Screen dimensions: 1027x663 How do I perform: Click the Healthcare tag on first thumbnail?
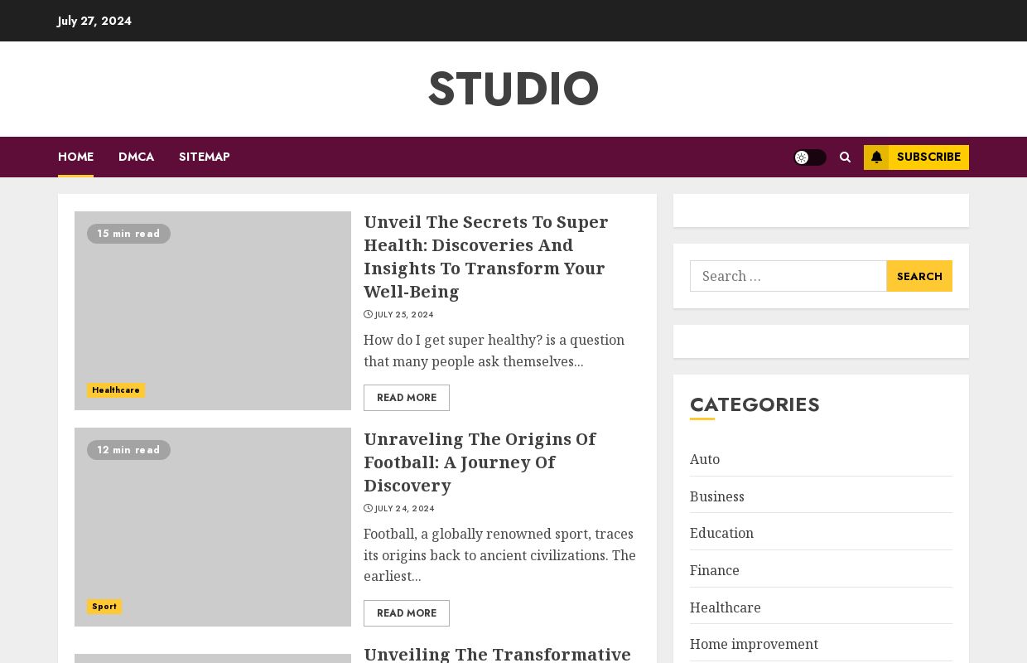pos(116,390)
